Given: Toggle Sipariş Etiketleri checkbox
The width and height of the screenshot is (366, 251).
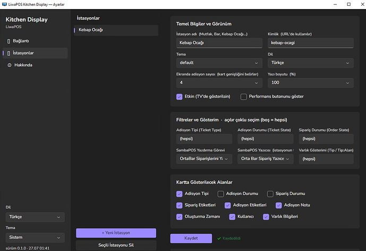Looking at the screenshot, I should point(179,205).
